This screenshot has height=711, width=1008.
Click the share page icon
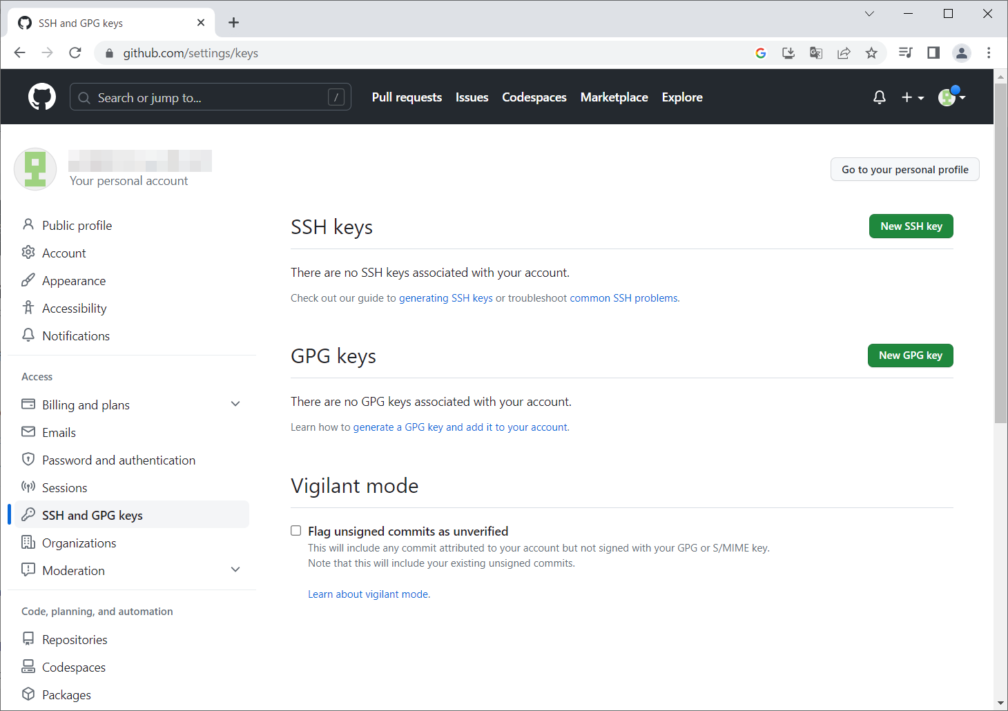click(844, 53)
